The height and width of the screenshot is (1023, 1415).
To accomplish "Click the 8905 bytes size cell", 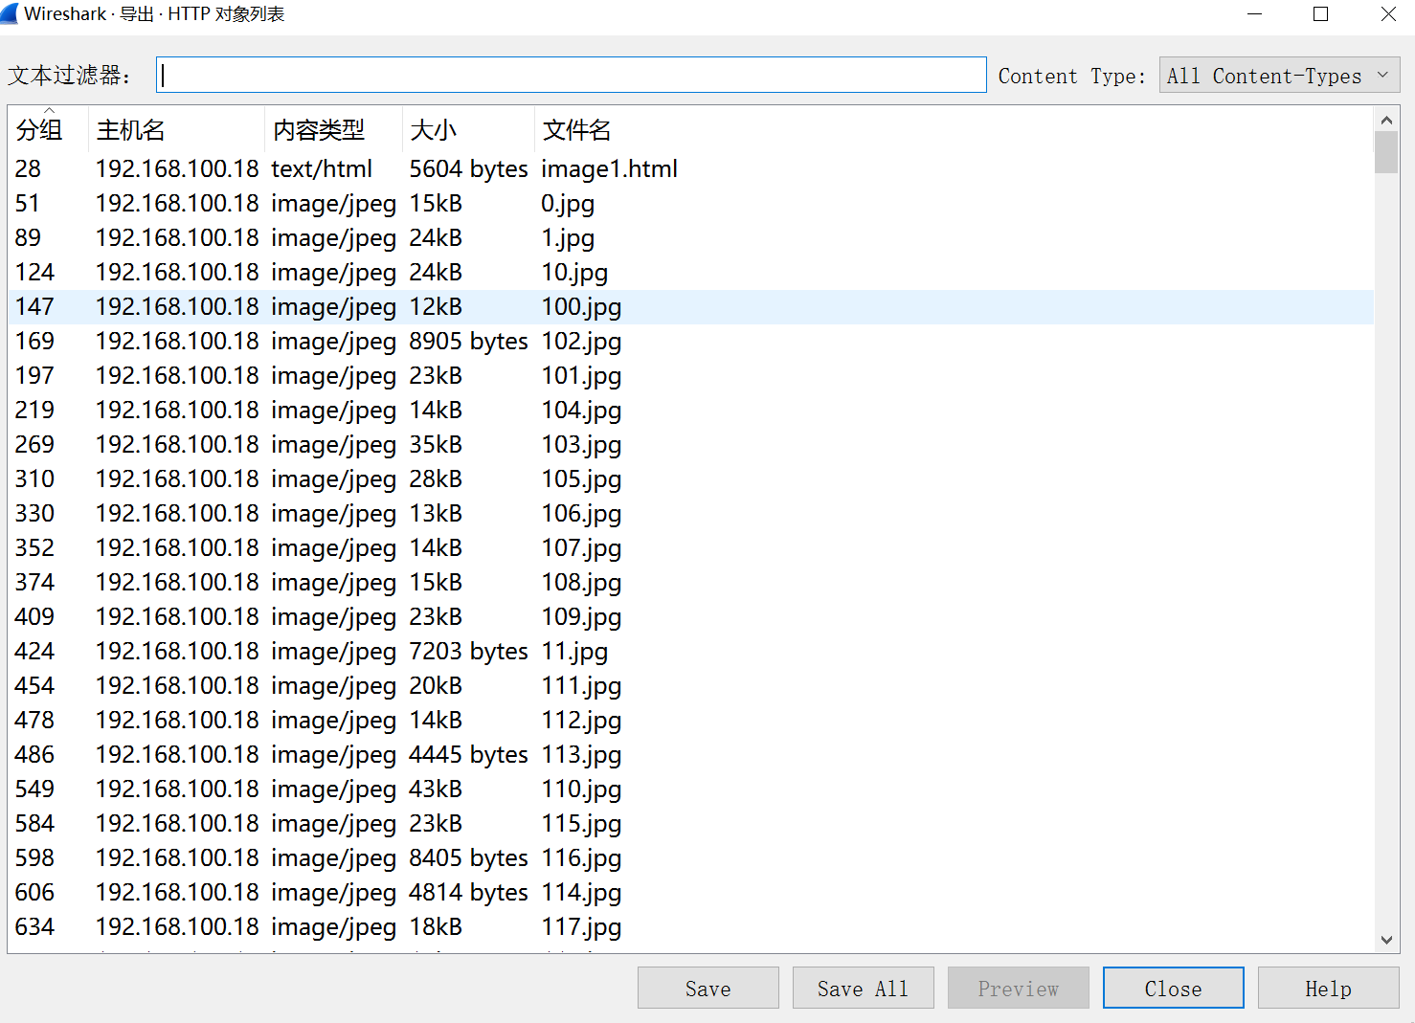I will [x=468, y=342].
